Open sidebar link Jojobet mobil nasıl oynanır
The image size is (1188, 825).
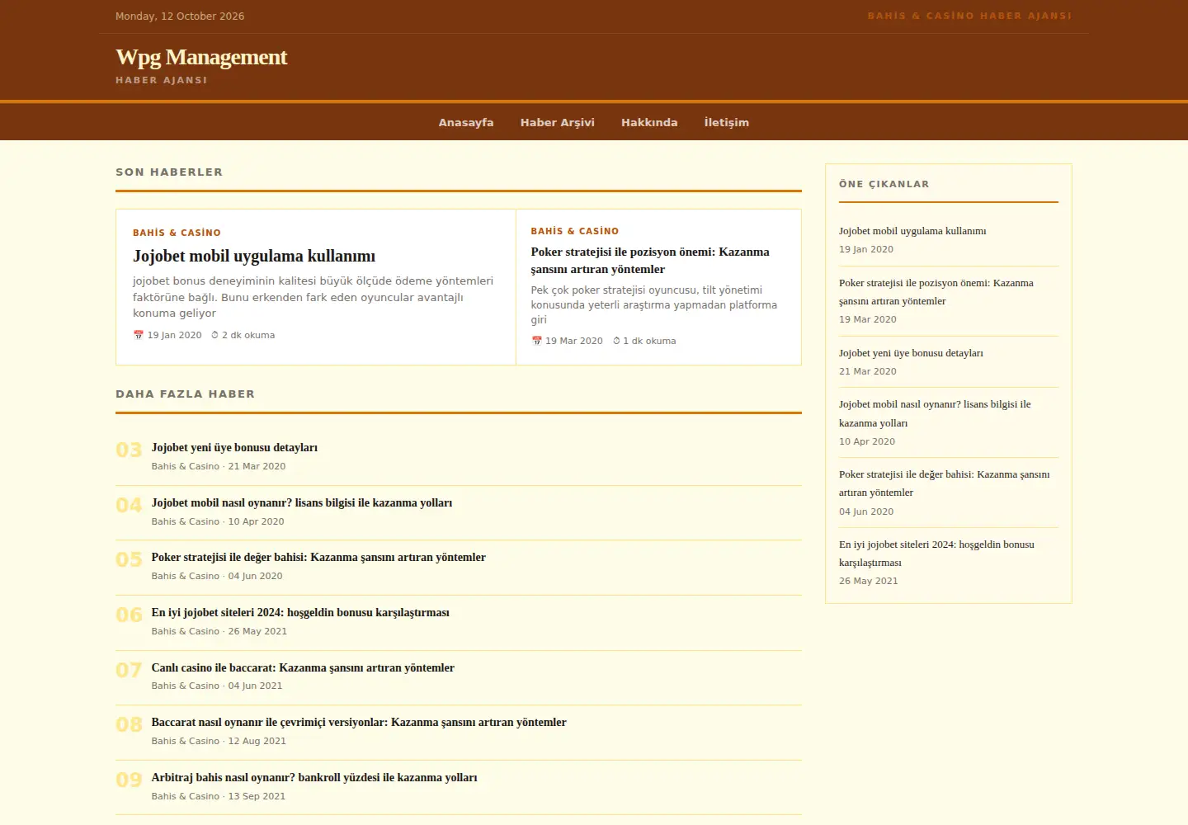pyautogui.click(x=935, y=413)
